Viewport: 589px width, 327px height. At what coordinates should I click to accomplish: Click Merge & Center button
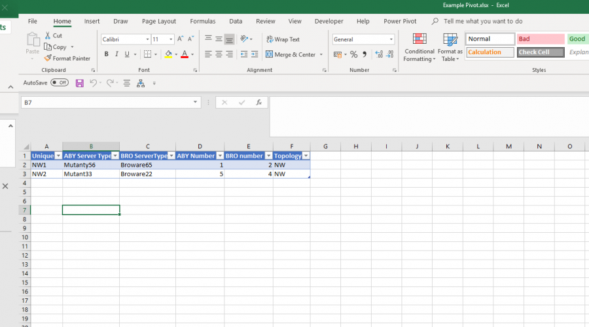[x=291, y=54]
